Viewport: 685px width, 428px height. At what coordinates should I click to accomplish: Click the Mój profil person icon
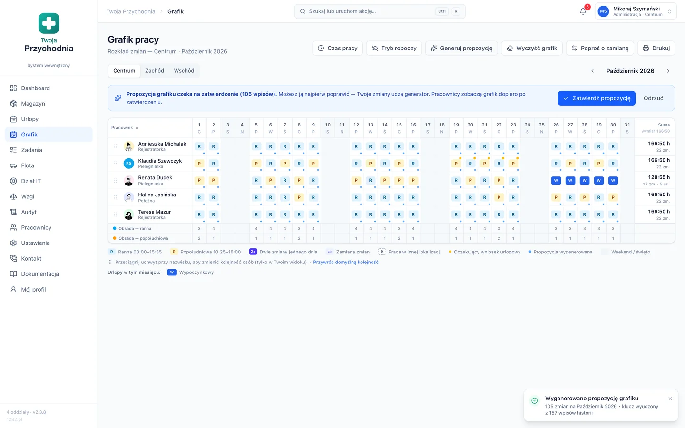tap(13, 290)
